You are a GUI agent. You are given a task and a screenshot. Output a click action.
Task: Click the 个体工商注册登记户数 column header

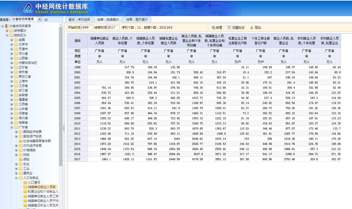(261, 41)
